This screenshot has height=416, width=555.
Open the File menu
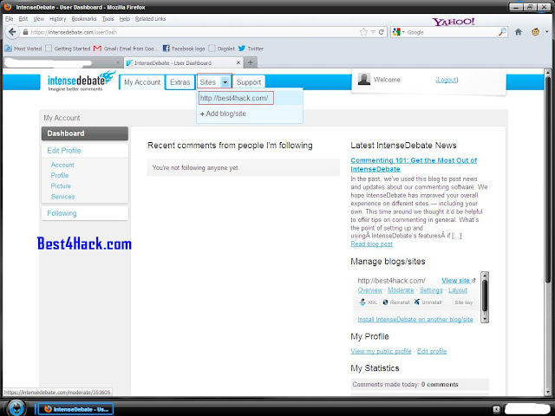click(10, 19)
